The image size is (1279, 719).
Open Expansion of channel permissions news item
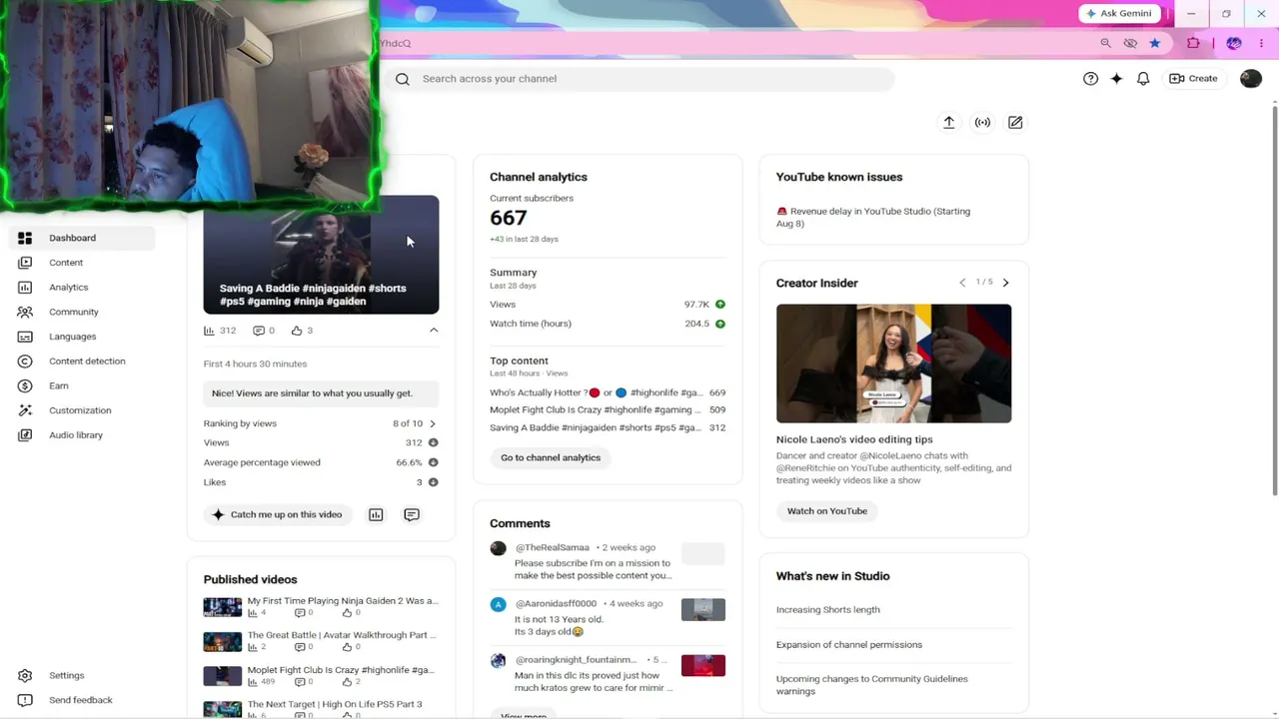click(849, 645)
